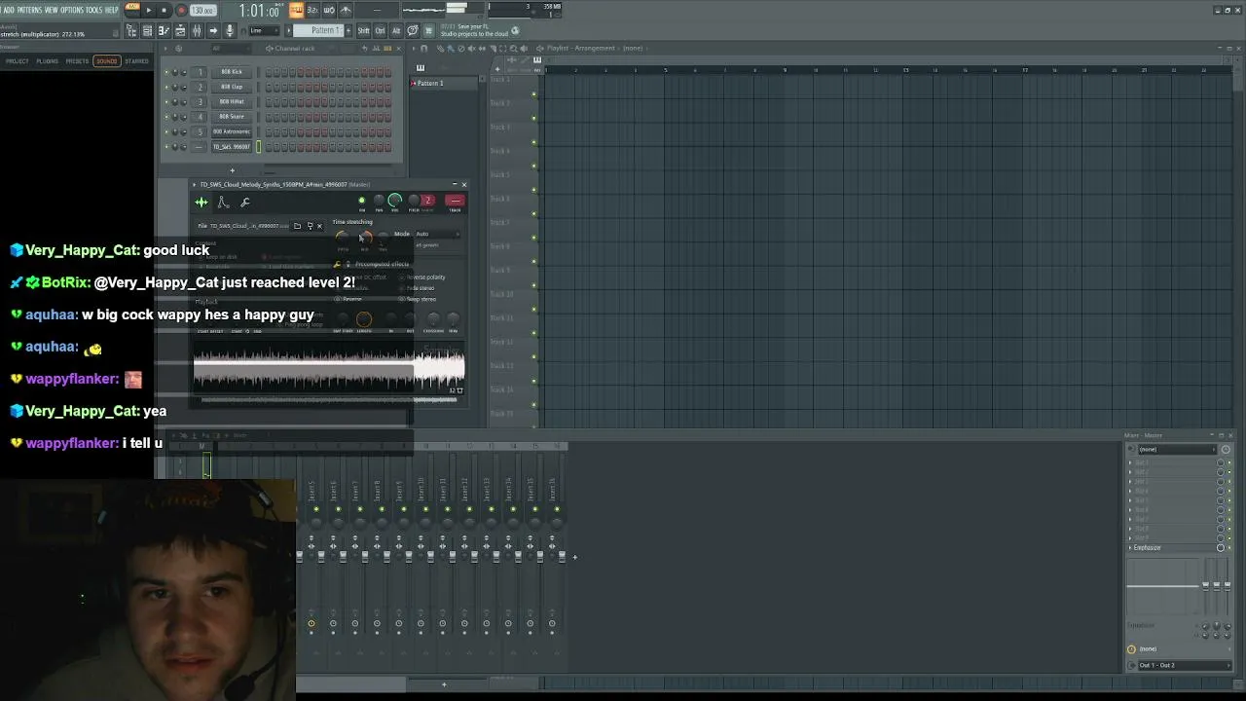This screenshot has width=1246, height=701.
Task: Click the cloud save hint icon
Action: 516,31
